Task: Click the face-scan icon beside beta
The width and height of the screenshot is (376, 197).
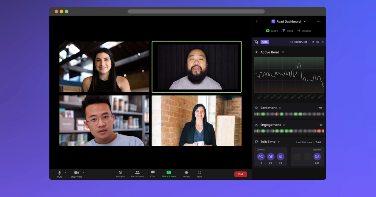Action: click(256, 42)
